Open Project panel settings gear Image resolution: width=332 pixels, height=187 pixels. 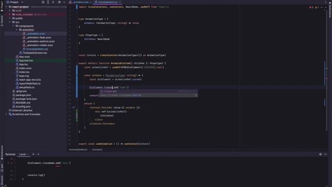59,2
